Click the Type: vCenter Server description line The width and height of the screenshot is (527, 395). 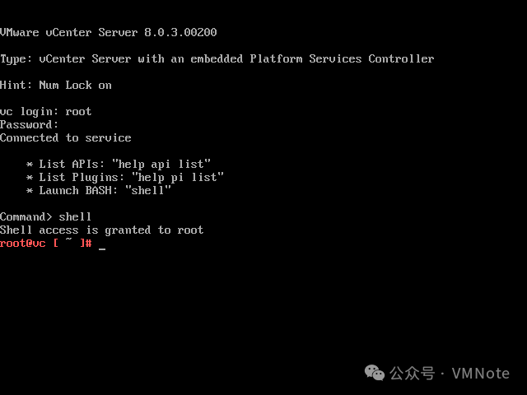217,58
